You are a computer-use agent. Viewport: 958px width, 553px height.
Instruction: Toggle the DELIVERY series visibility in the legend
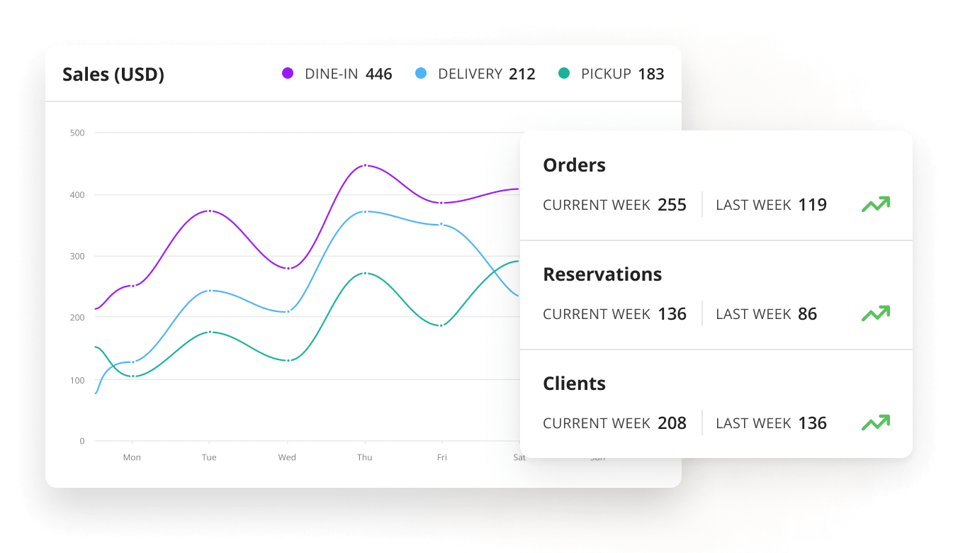pyautogui.click(x=475, y=73)
